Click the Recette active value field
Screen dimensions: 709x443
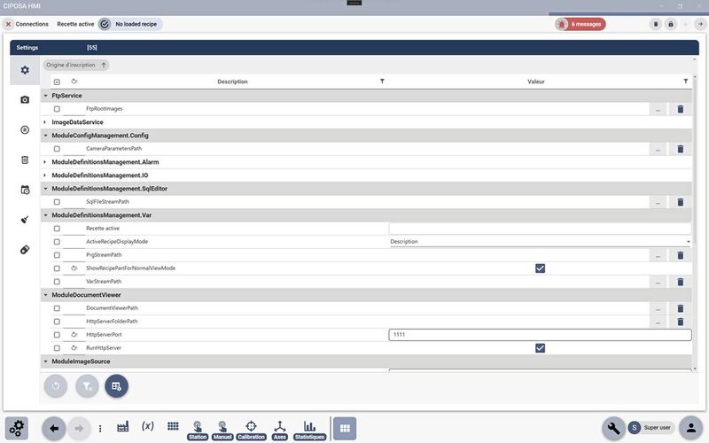pos(540,229)
